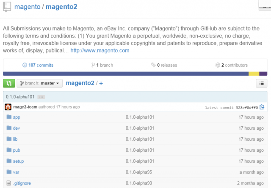271x188 pixels.
Task: Click 0.1.0-alpha101 message in dev row
Action: tap(140, 128)
